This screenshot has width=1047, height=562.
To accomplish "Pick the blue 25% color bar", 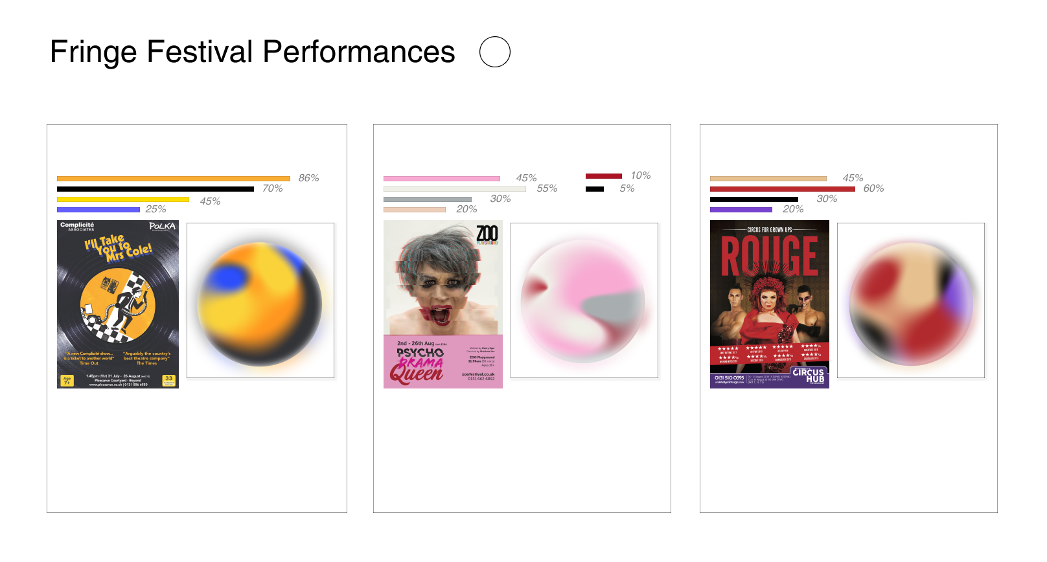I will (98, 210).
